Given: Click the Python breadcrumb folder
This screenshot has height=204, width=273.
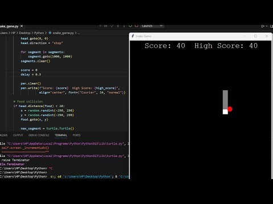Looking at the screenshot, I should tap(39, 33).
